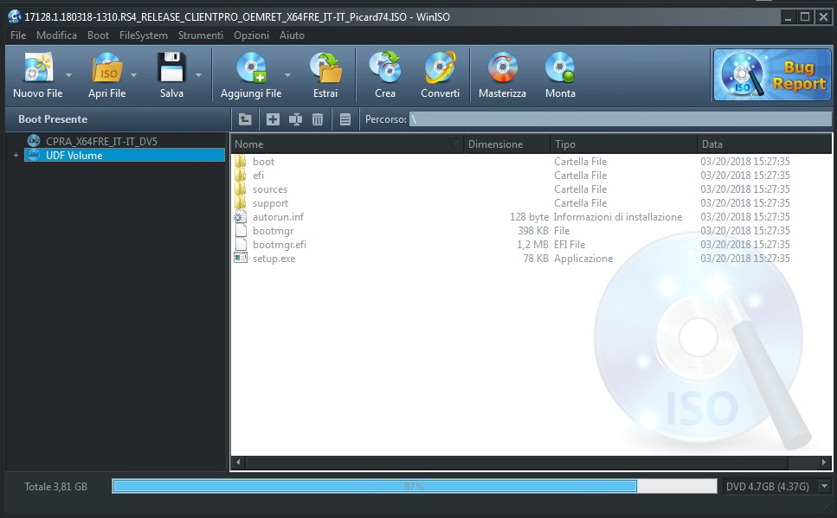Click the Masterizza burn icon
Screen dimensions: 837x518
coord(502,67)
